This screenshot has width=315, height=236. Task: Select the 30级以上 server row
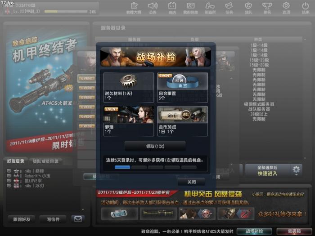pyautogui.click(x=259, y=114)
